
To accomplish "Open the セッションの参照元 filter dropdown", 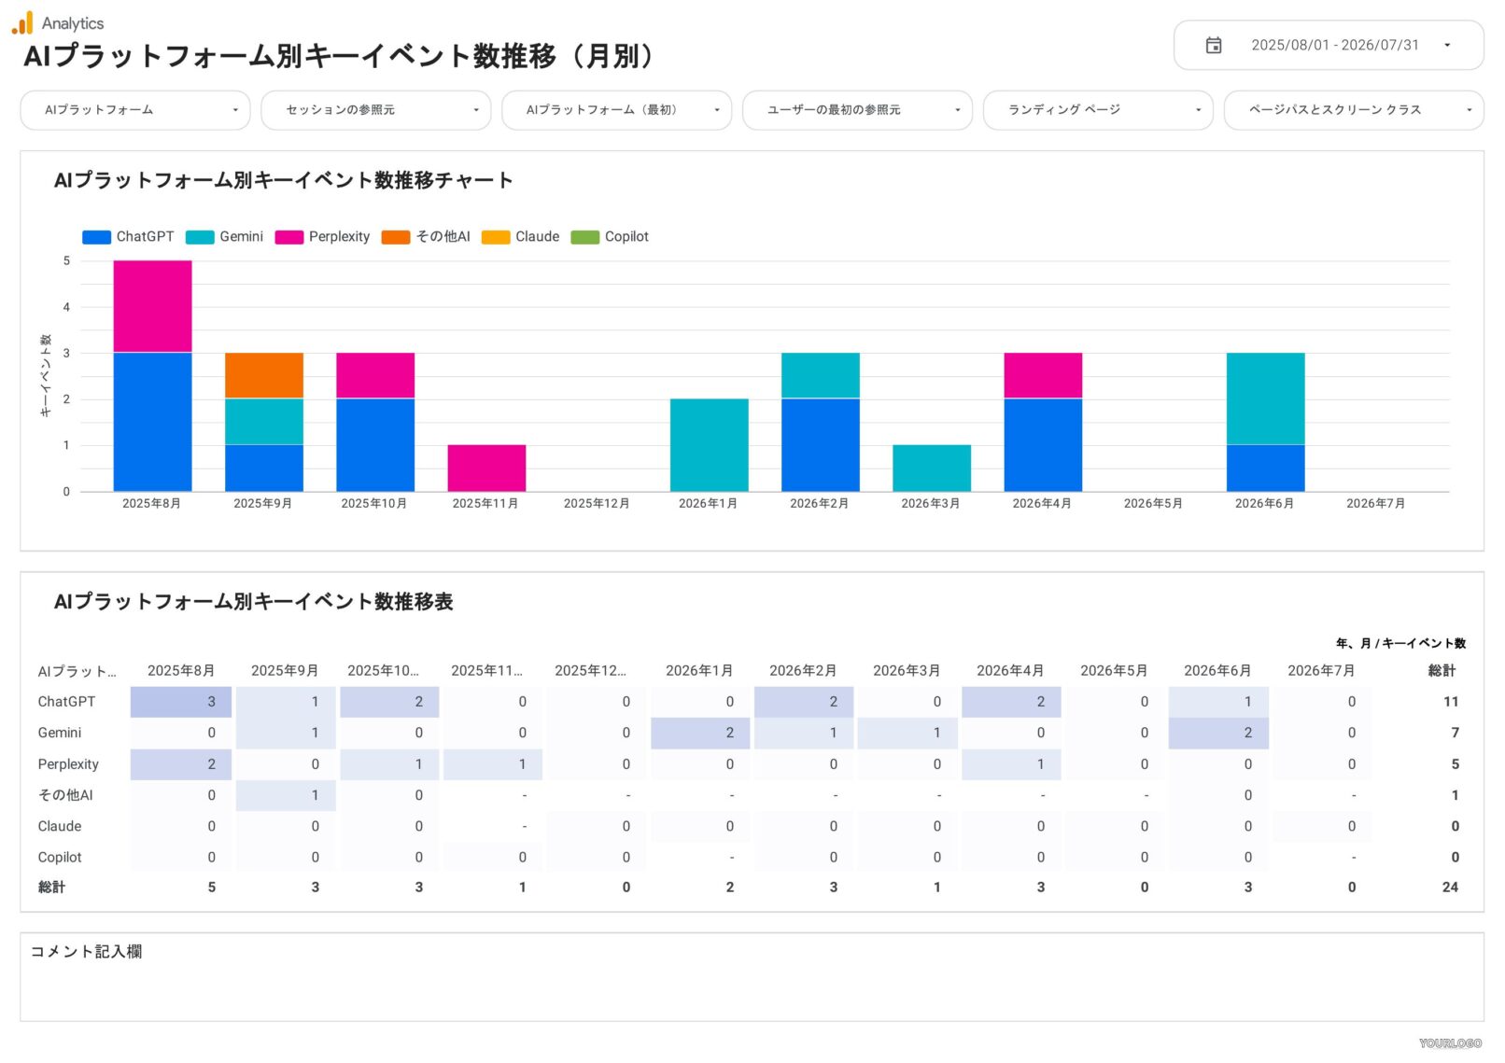I will pyautogui.click(x=375, y=110).
